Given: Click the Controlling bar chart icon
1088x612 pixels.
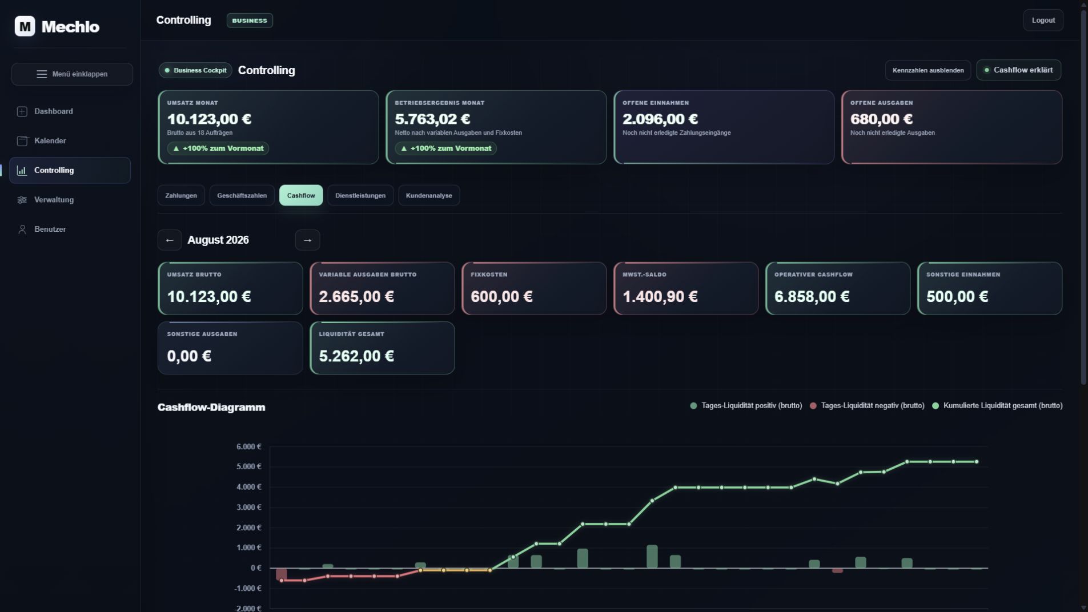Looking at the screenshot, I should [22, 171].
